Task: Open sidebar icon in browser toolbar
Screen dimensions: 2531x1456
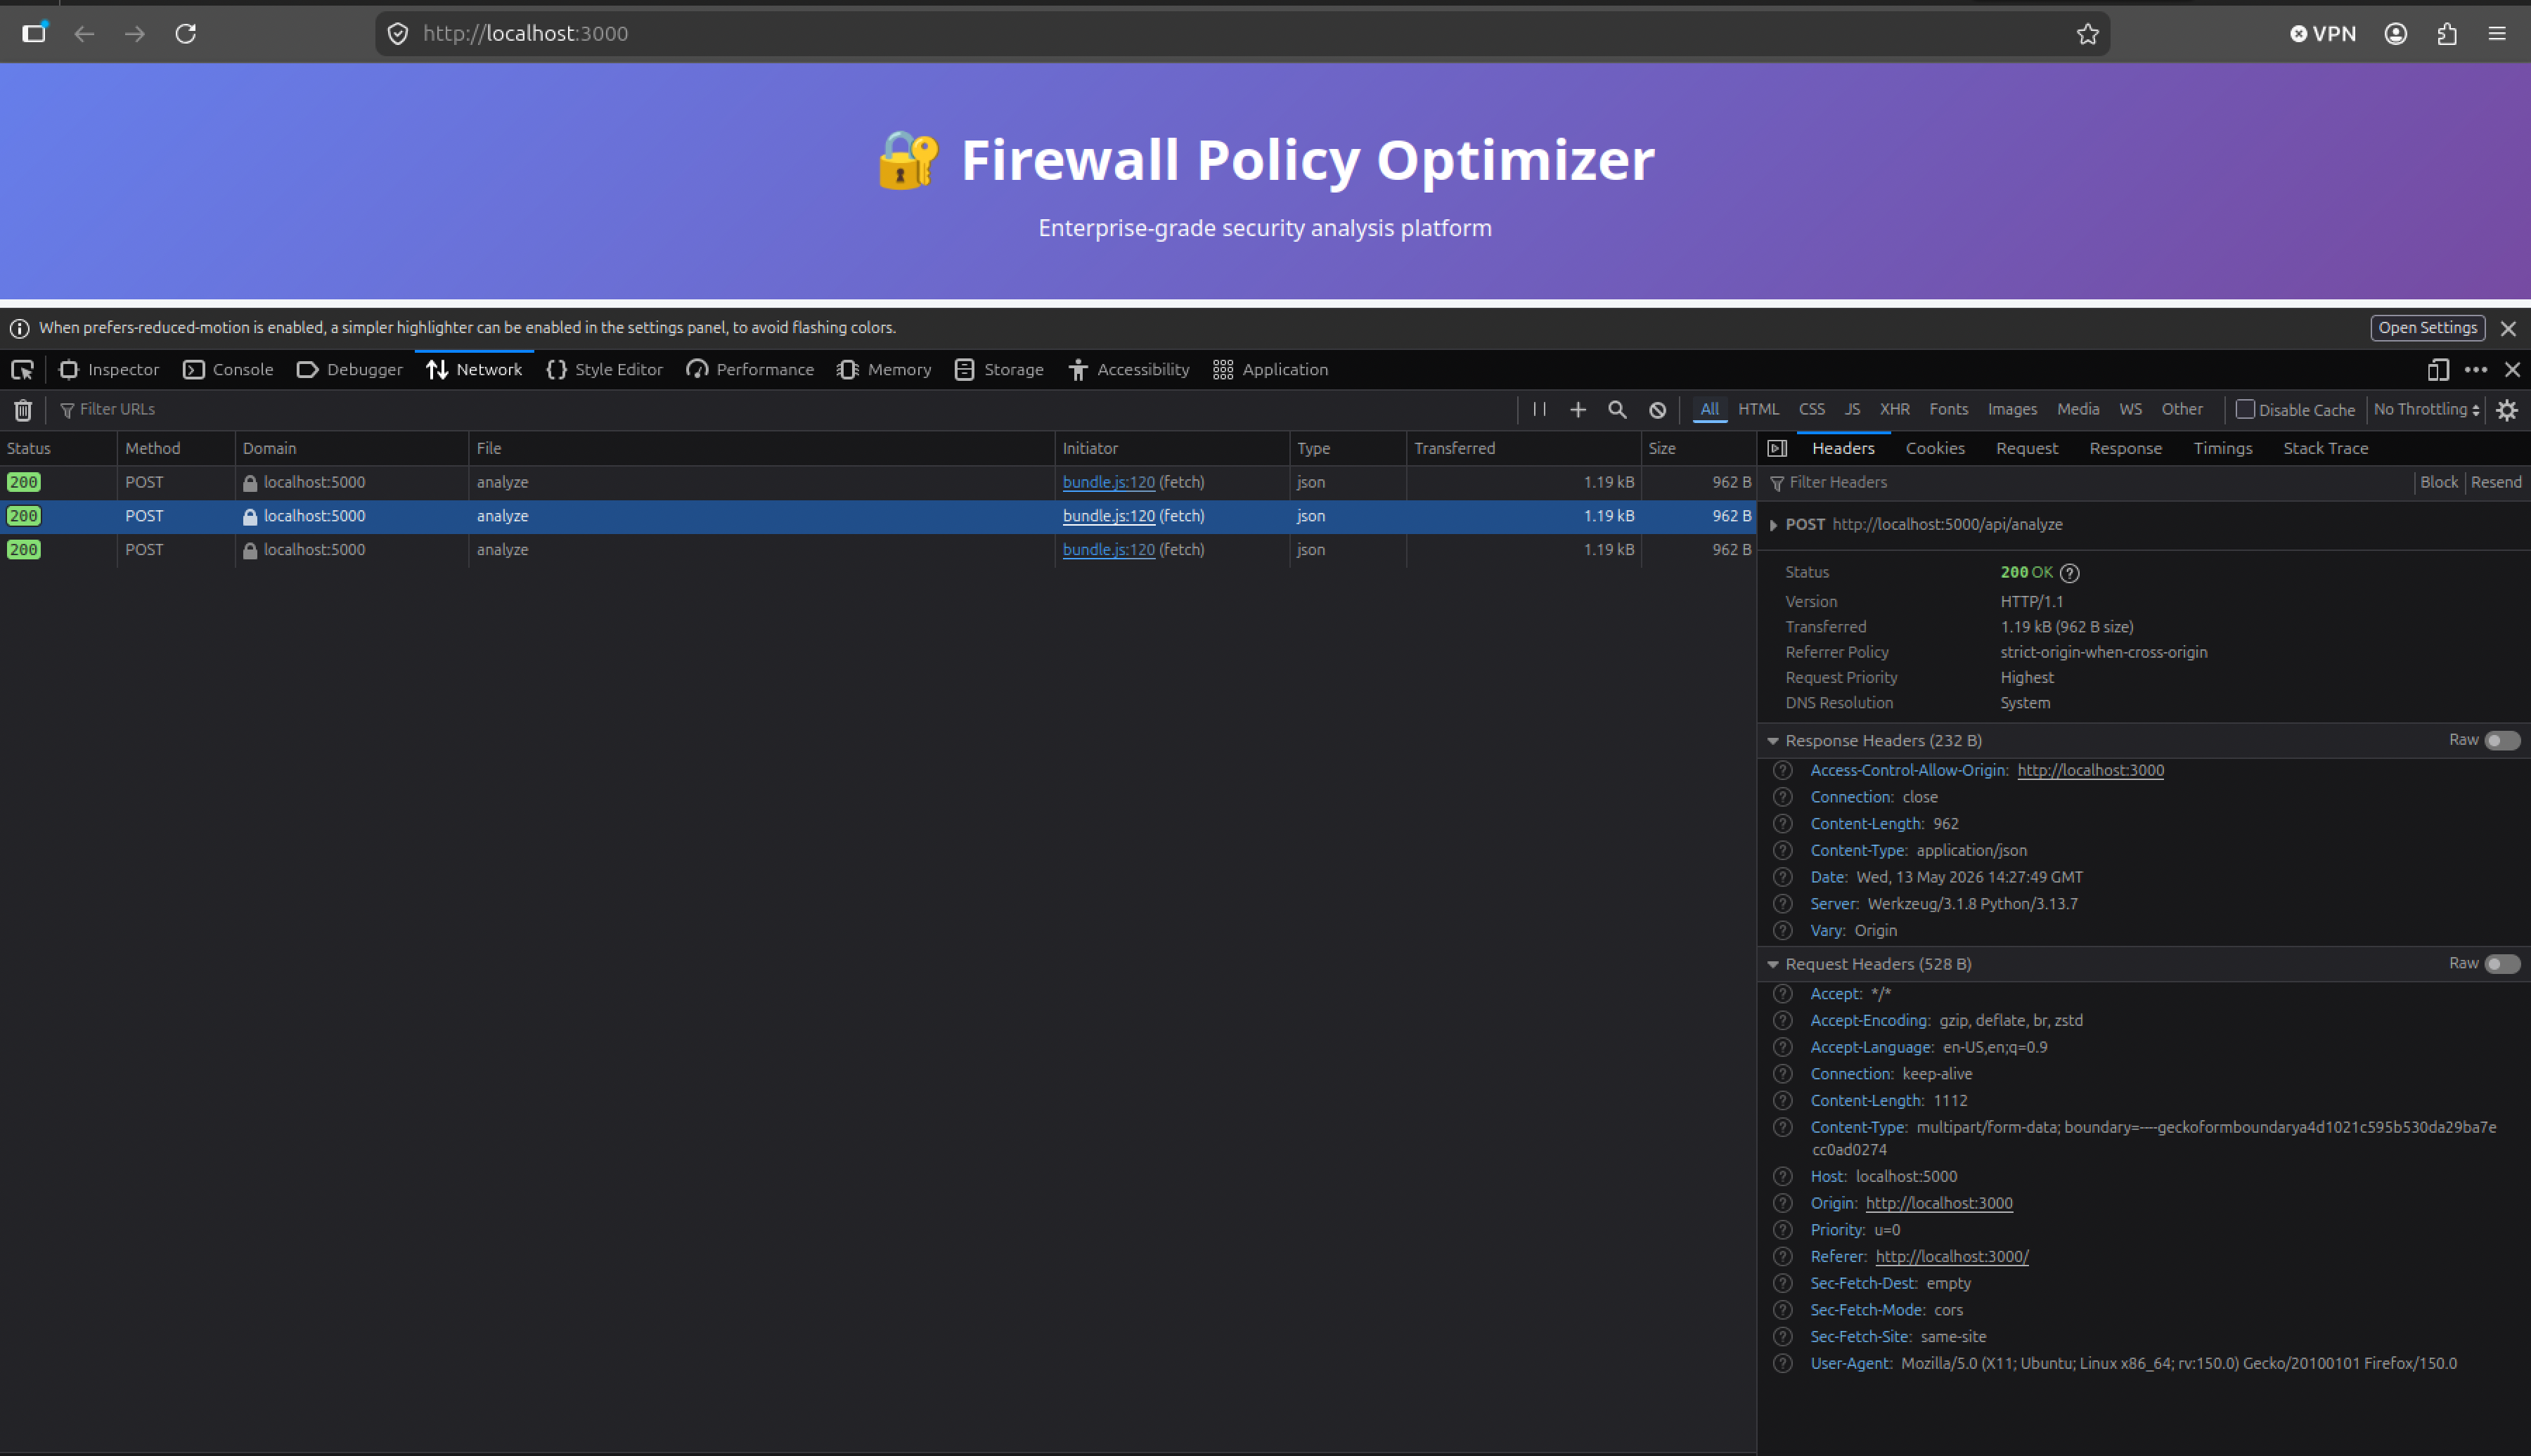Action: (34, 33)
